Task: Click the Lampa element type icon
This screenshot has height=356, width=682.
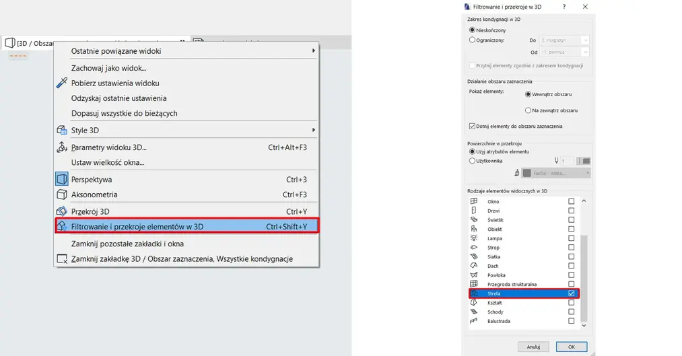Action: tap(474, 238)
